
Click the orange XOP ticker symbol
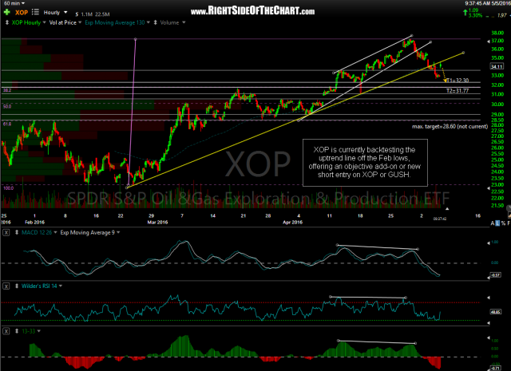(x=22, y=13)
